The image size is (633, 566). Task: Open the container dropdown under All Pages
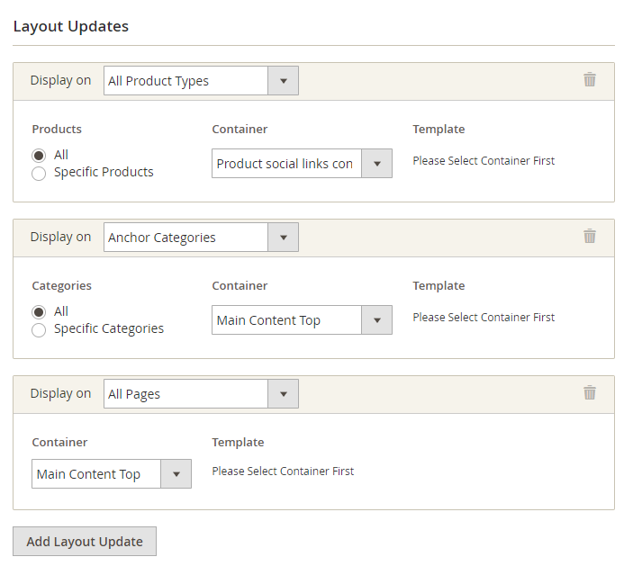(x=111, y=474)
